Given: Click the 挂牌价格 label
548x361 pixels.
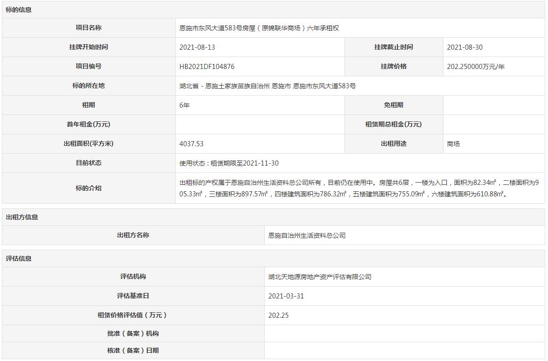Looking at the screenshot, I should (394, 66).
